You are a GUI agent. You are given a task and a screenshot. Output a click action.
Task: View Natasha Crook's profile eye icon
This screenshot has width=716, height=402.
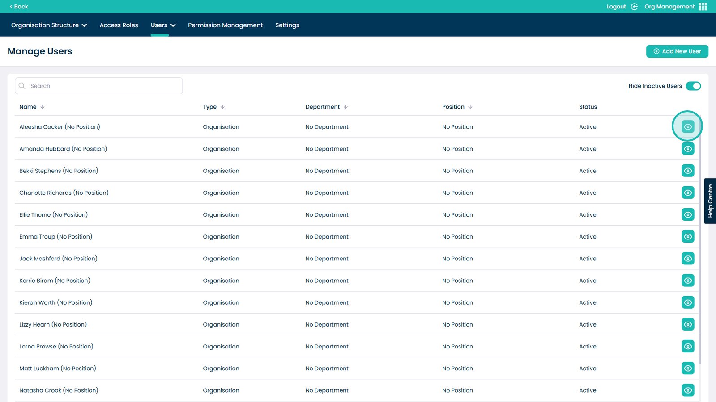687,390
